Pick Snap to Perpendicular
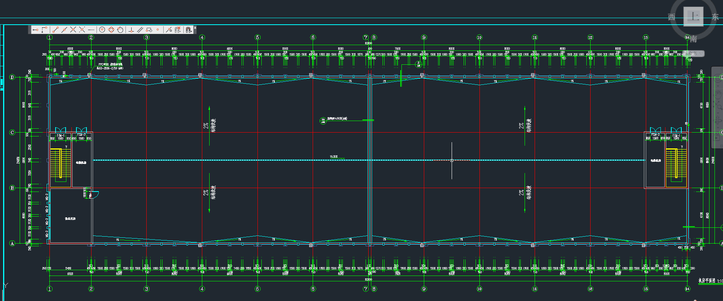Viewport: 723px width, 301px height. pyautogui.click(x=131, y=30)
